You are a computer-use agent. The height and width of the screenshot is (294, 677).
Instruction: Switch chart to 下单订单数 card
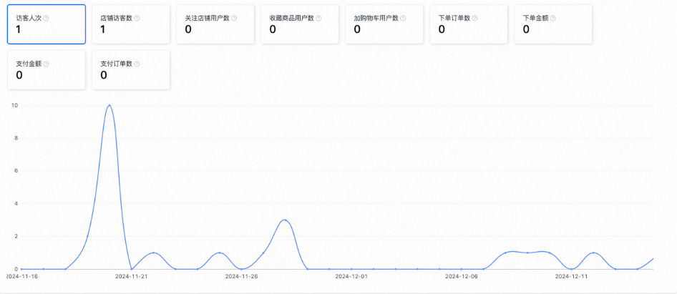click(469, 24)
